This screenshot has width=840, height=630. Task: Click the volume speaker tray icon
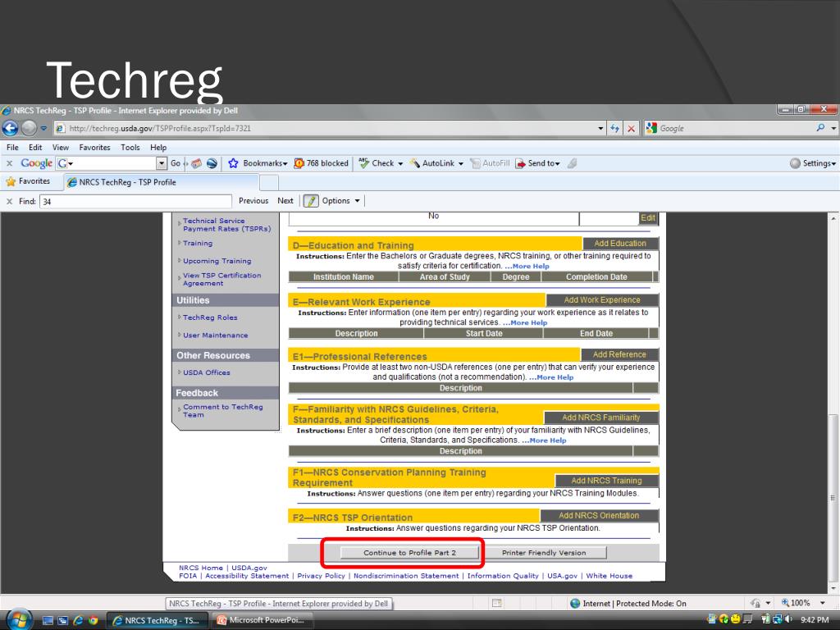click(x=788, y=620)
